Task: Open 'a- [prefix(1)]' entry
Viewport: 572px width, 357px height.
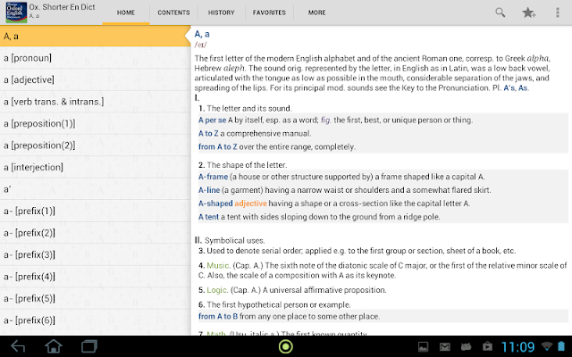Action: click(96, 211)
